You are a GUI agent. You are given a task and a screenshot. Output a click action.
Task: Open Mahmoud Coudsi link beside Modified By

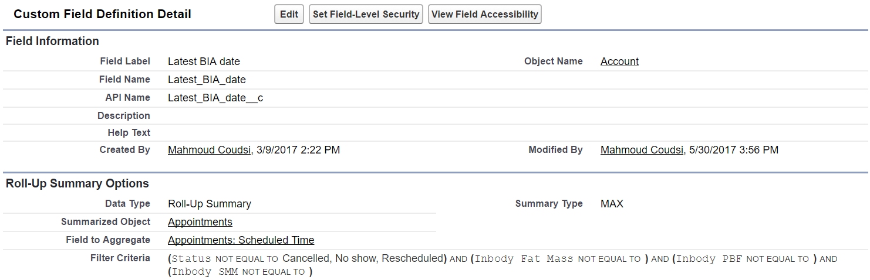coord(642,150)
